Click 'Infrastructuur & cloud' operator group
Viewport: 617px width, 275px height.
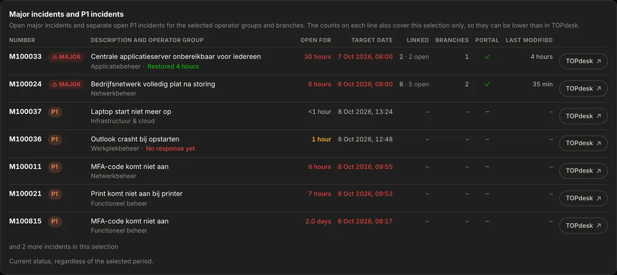pos(123,121)
